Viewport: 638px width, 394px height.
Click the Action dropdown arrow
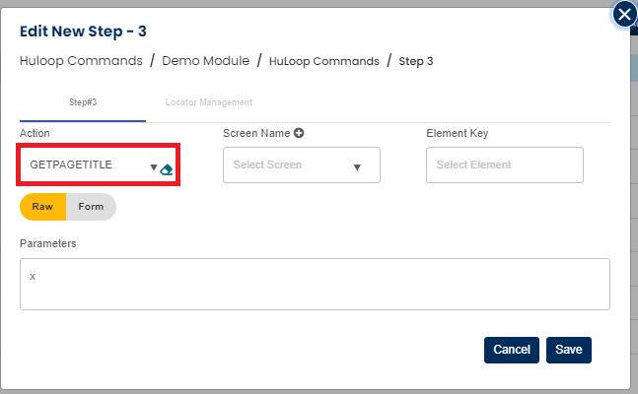154,167
